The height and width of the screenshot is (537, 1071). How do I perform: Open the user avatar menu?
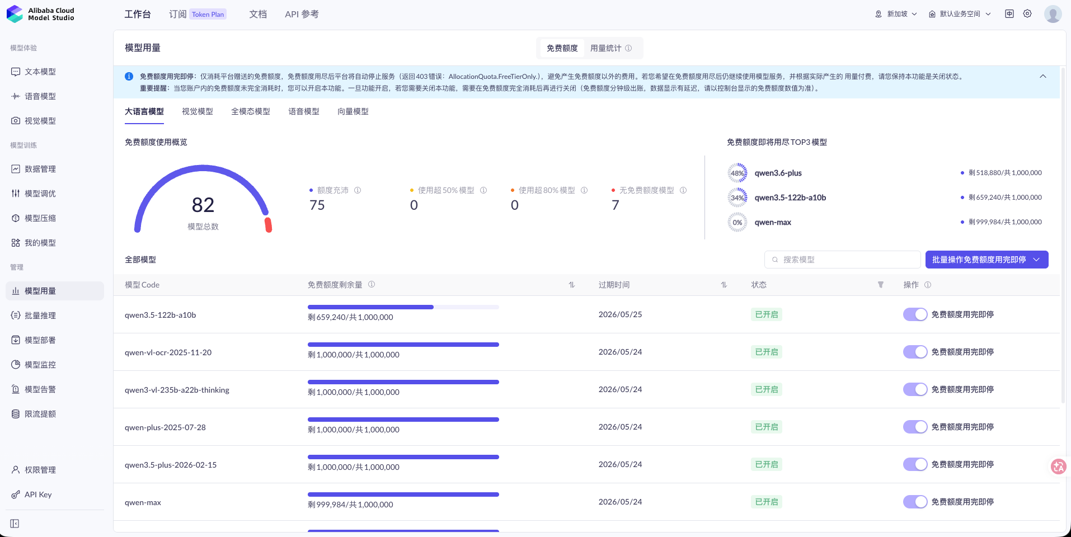(1053, 14)
